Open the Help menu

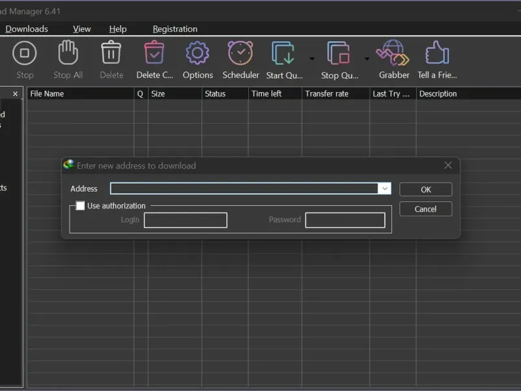coord(118,29)
